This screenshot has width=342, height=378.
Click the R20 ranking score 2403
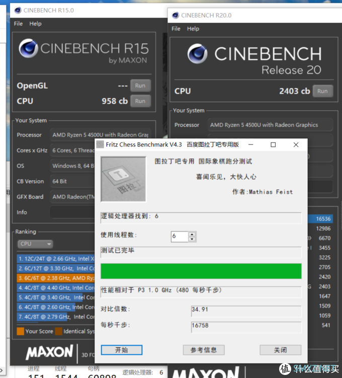point(325,286)
